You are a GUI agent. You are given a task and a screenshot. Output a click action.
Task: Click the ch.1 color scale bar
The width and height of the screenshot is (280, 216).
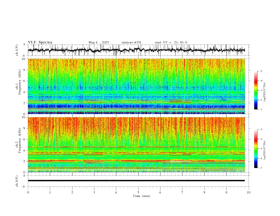pyautogui.click(x=256, y=90)
